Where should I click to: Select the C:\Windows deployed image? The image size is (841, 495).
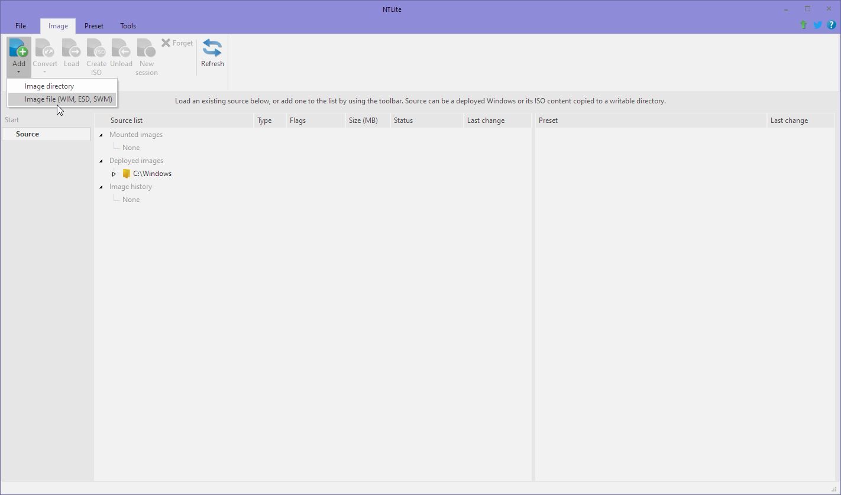coord(152,174)
